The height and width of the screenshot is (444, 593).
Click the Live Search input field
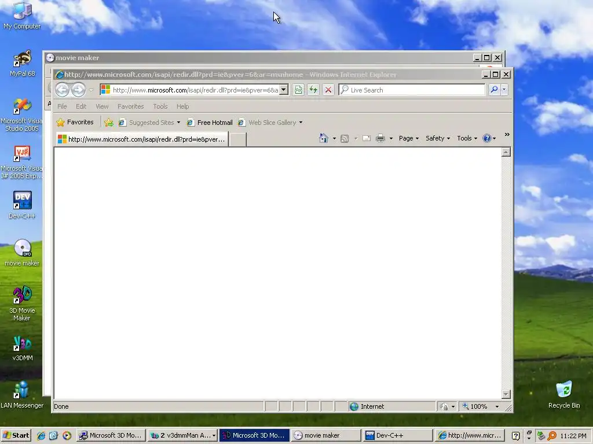coord(412,90)
